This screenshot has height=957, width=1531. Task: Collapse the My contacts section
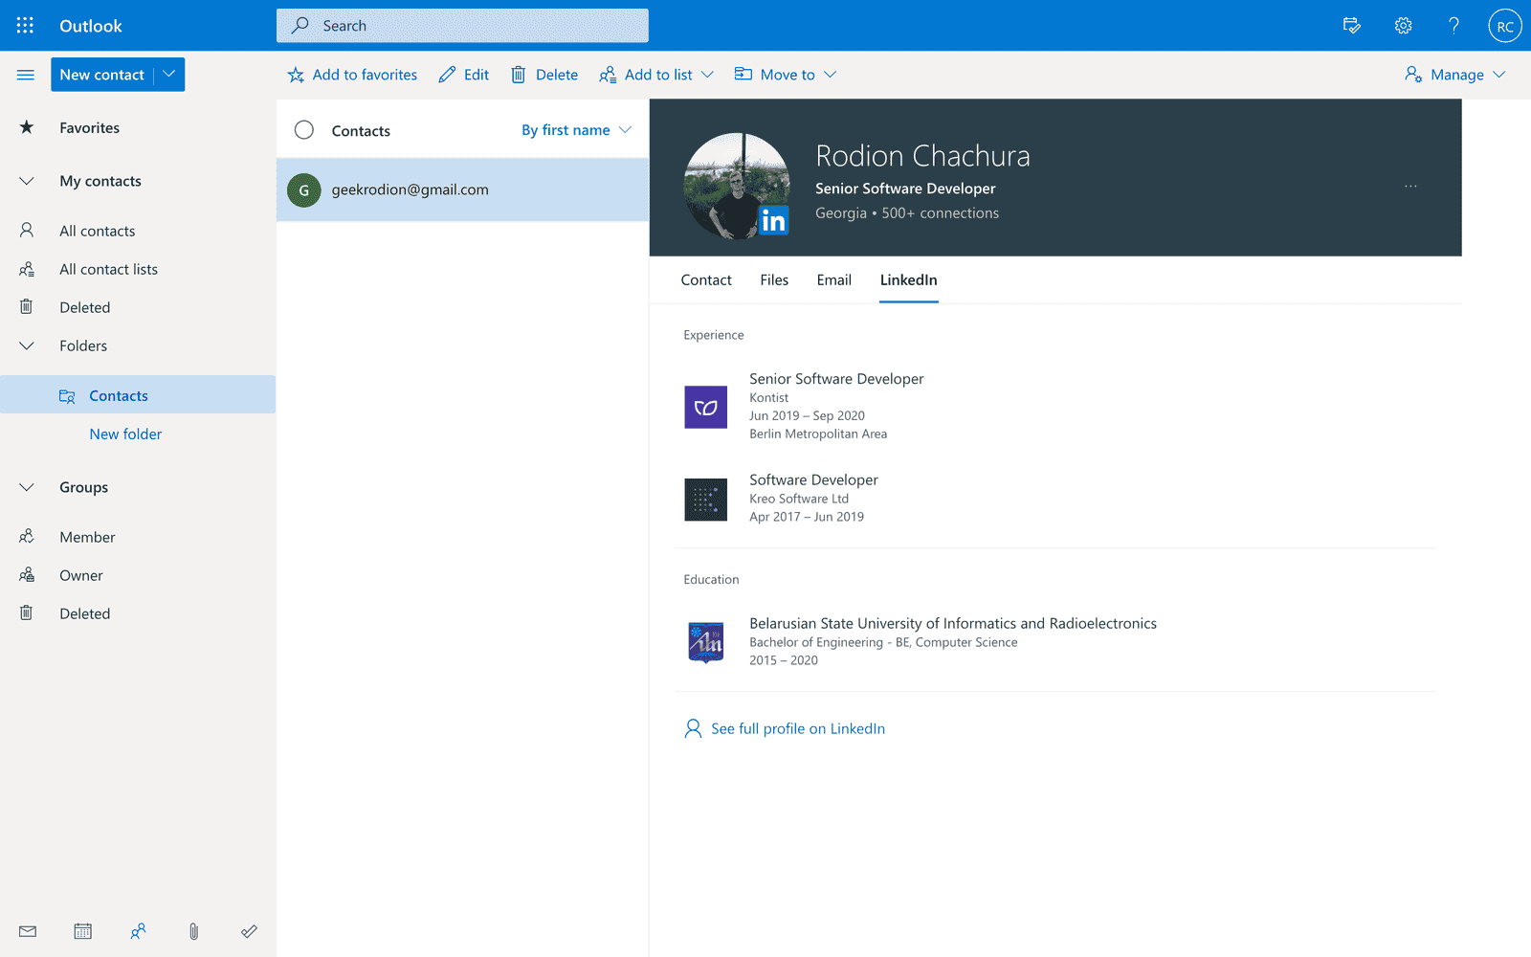coord(26,180)
